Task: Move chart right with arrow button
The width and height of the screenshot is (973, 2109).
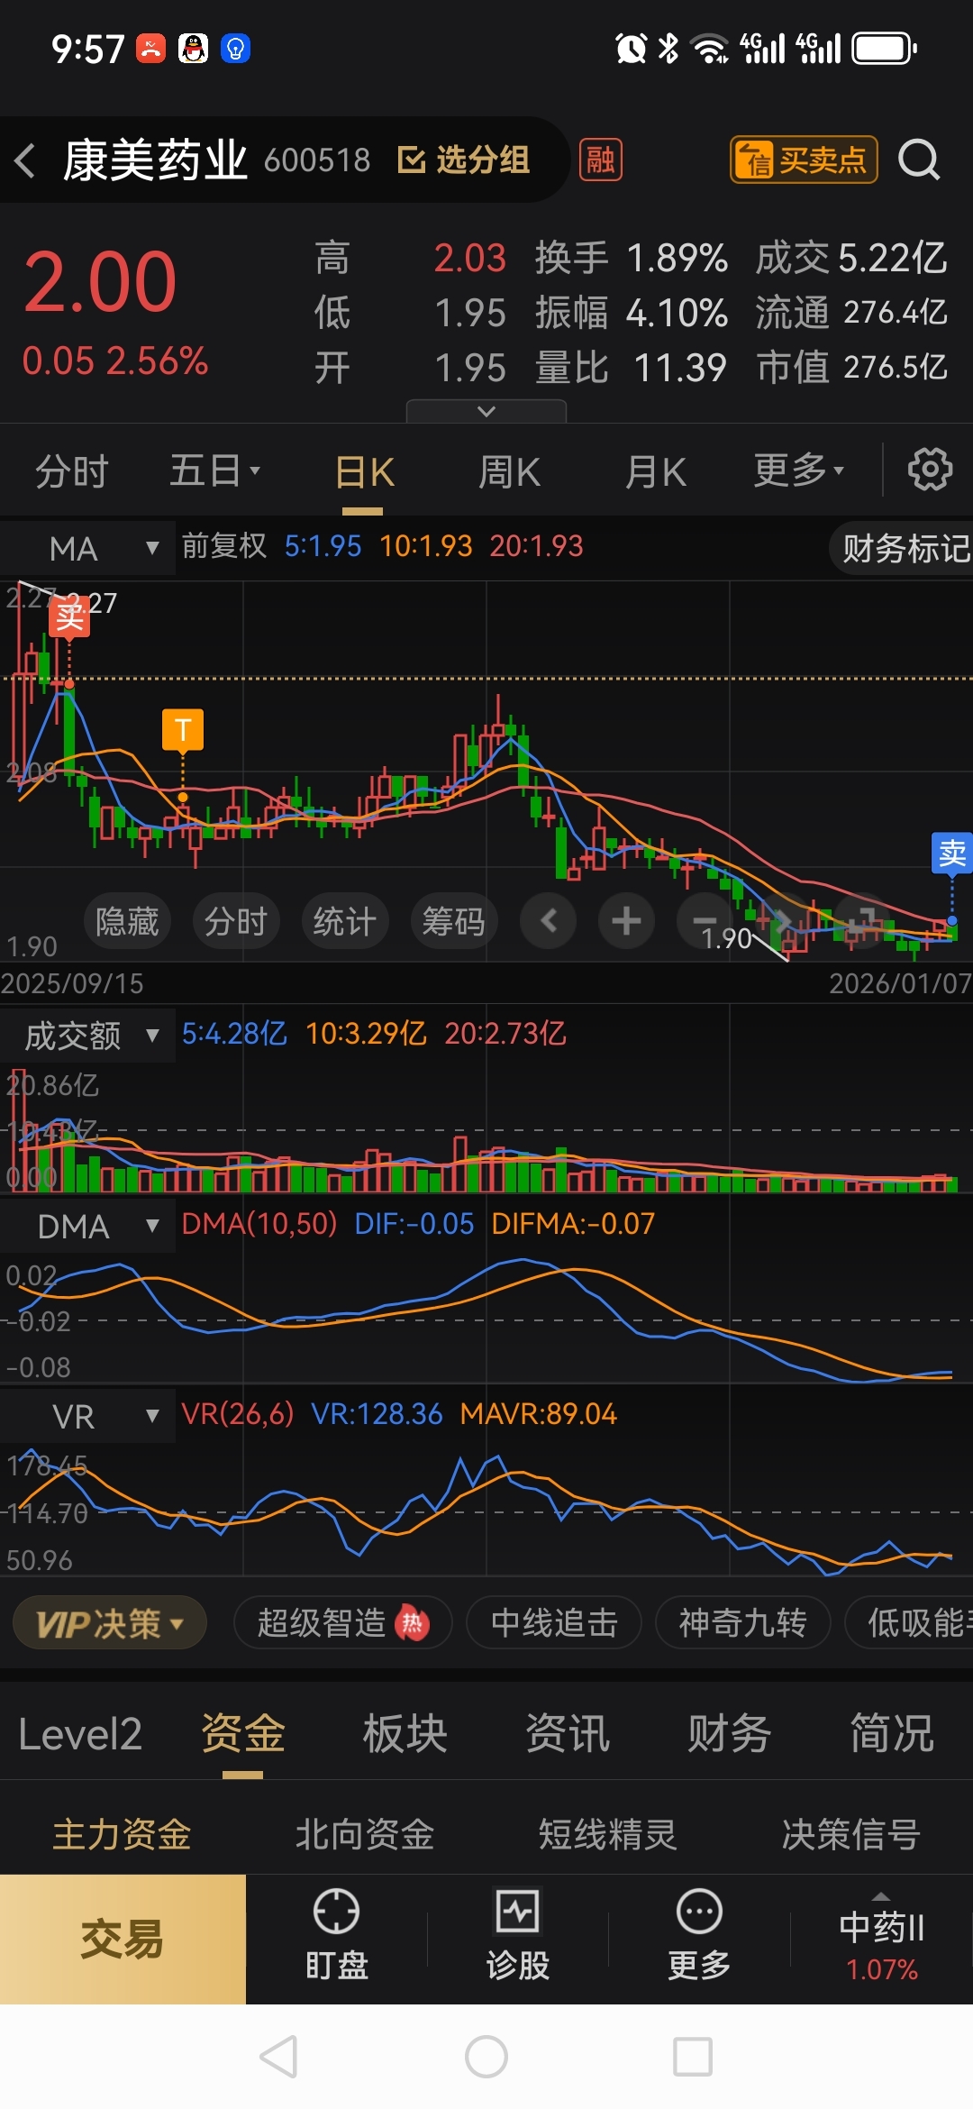Action: point(783,921)
